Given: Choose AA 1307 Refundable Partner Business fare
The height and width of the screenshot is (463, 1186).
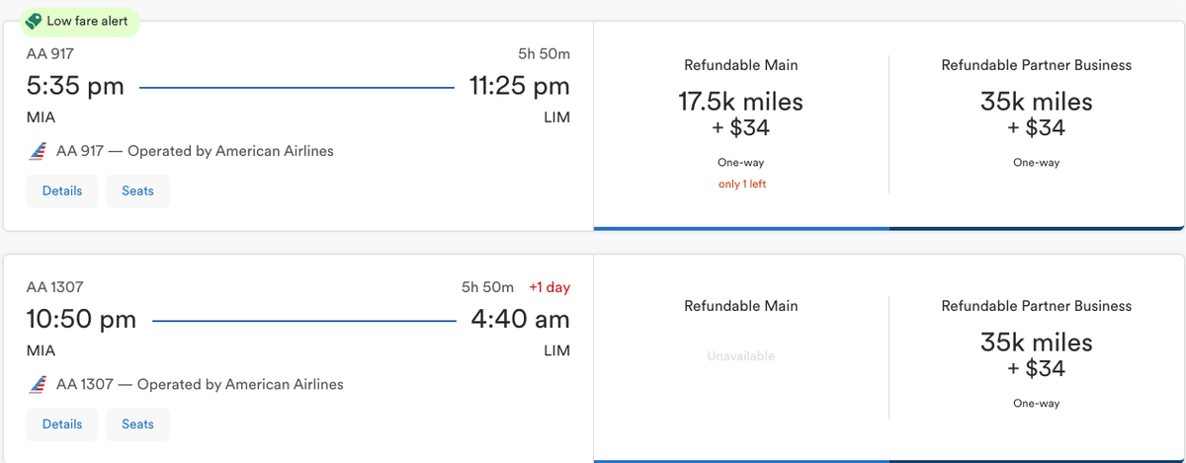Looking at the screenshot, I should (1037, 357).
